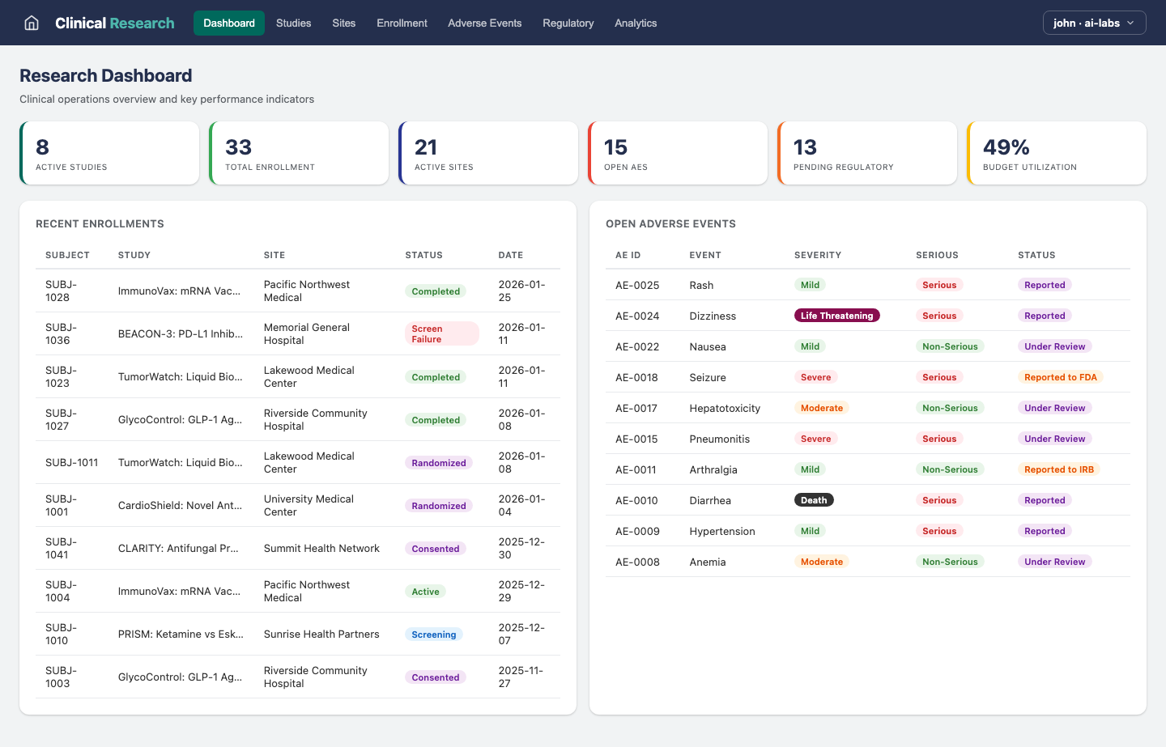Select the Total Enrollment KPI card

coord(299,152)
